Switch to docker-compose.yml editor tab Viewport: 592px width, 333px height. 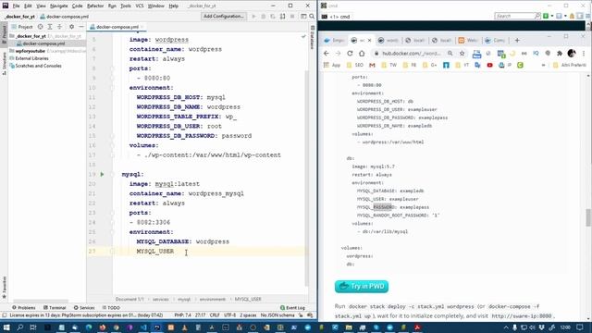coord(117,27)
